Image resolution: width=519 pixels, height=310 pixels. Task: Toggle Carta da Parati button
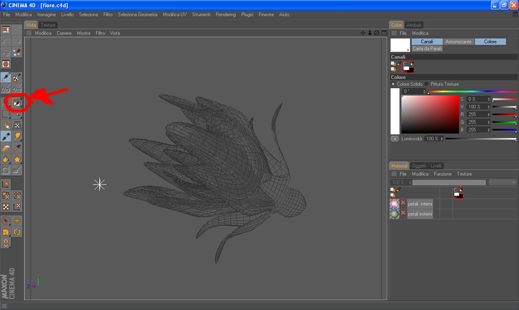coord(427,49)
